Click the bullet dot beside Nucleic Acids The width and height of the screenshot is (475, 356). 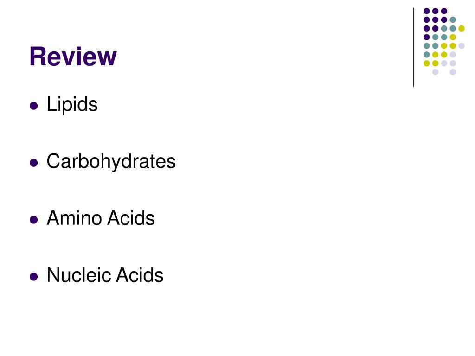[x=33, y=276]
